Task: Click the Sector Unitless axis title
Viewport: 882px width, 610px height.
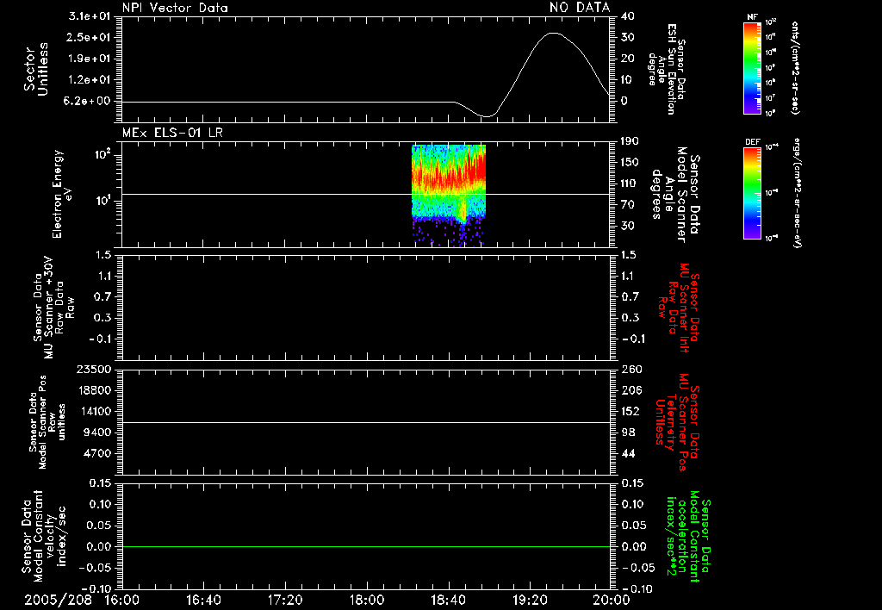Action: pos(36,69)
